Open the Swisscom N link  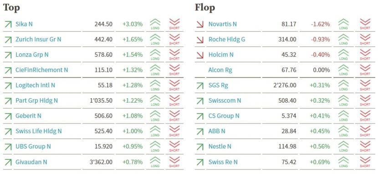point(225,100)
